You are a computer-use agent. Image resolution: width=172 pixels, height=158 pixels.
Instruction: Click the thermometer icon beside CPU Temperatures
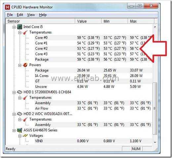[x=25, y=32]
